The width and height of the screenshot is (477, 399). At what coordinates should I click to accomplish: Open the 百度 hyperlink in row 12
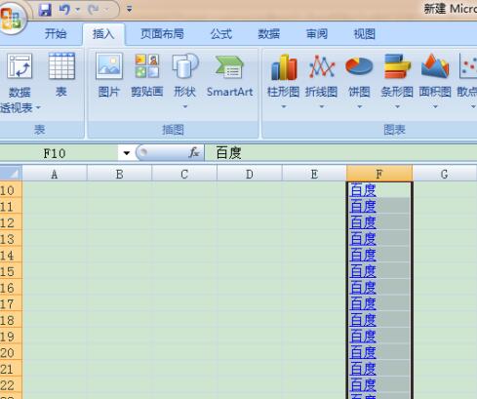tap(363, 222)
